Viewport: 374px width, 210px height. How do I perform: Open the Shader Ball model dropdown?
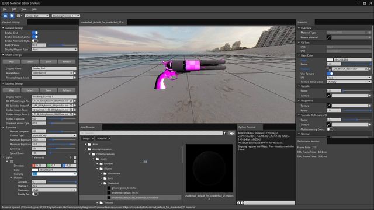37,16
